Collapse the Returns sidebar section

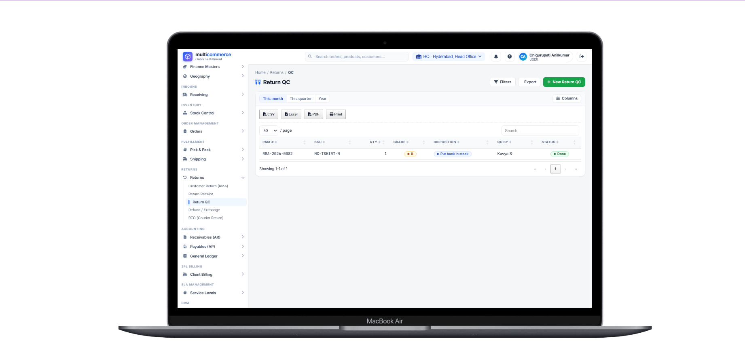[243, 177]
